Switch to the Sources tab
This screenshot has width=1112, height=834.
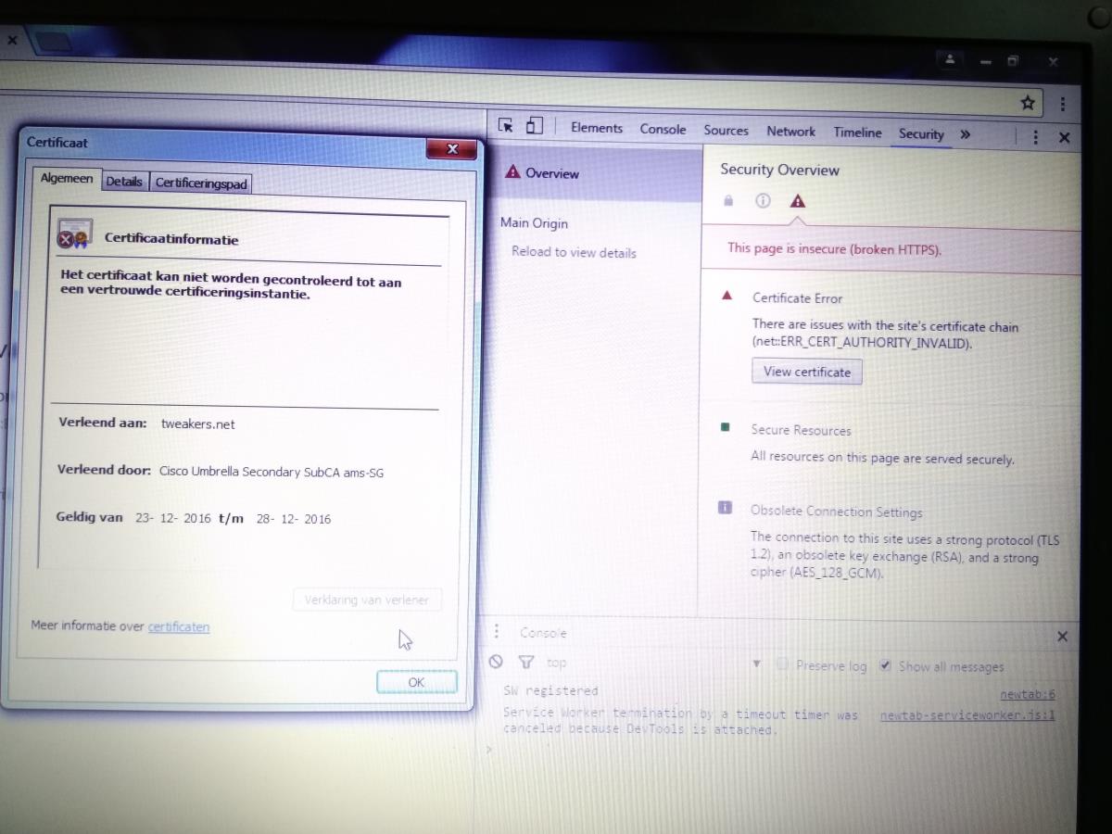[x=726, y=131]
